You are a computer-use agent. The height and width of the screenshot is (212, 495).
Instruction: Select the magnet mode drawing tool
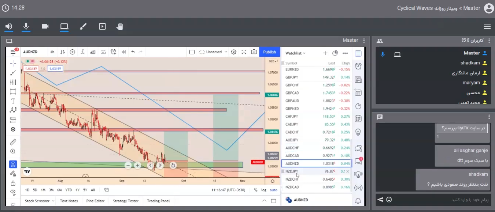[13, 164]
